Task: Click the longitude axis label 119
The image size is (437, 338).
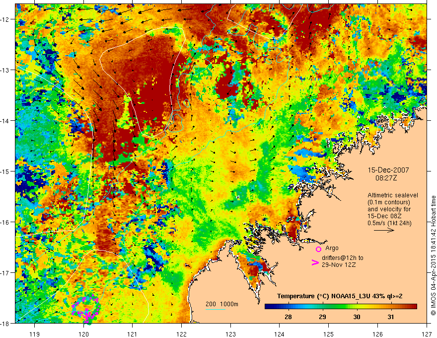Action: [x=35, y=334]
